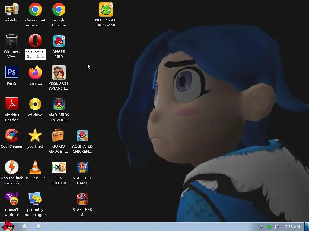
Task: Click the second pinned taskbar item
Action: click(38, 226)
